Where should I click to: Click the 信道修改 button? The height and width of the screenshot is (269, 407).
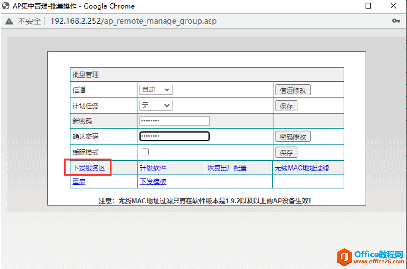click(293, 90)
